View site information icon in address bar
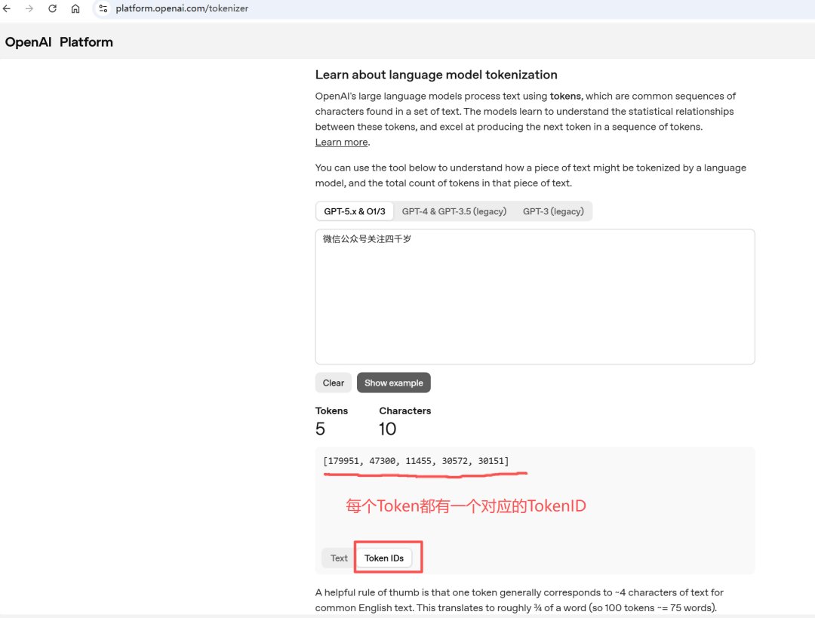This screenshot has height=618, width=815. [x=103, y=8]
